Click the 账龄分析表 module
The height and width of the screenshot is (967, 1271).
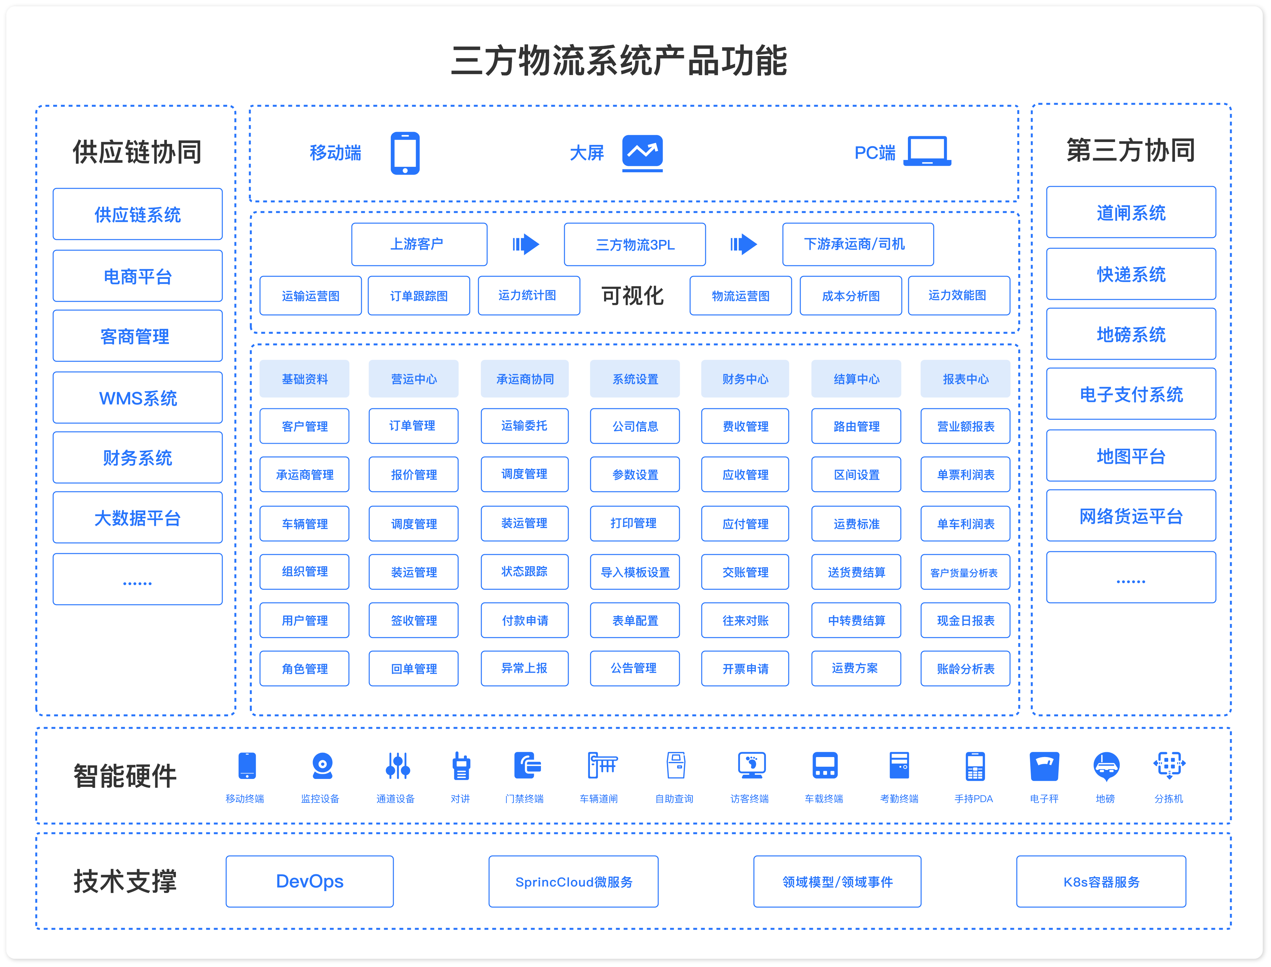point(965,669)
